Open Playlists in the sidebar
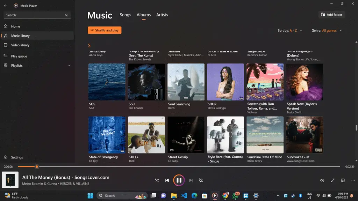The height and width of the screenshot is (201, 358). 37,65
